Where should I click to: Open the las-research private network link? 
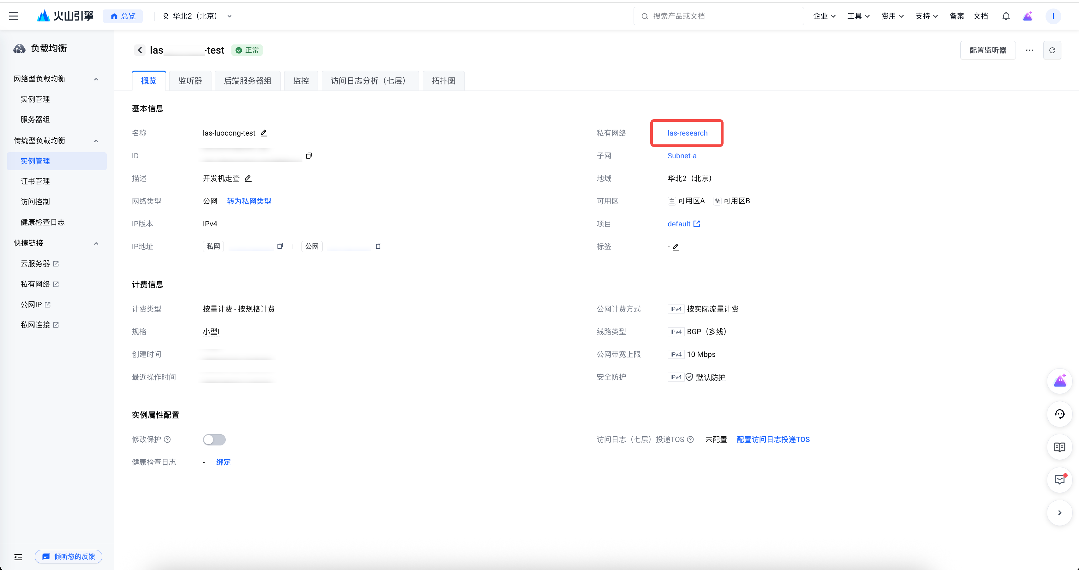(x=687, y=133)
